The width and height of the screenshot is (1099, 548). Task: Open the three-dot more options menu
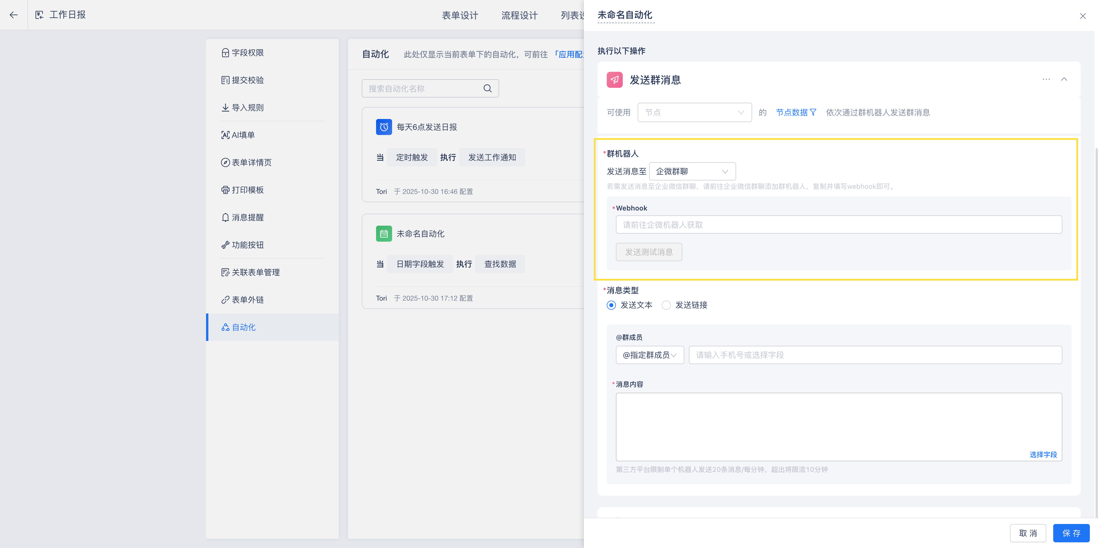coord(1046,79)
